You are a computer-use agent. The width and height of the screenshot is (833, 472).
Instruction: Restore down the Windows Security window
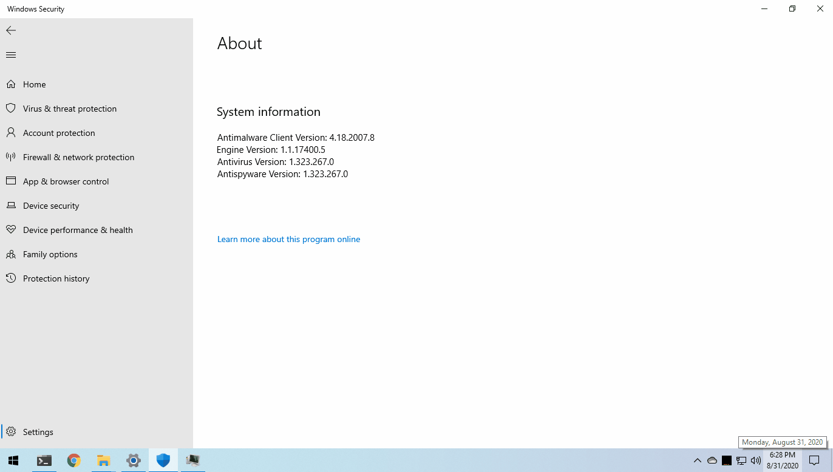point(792,8)
